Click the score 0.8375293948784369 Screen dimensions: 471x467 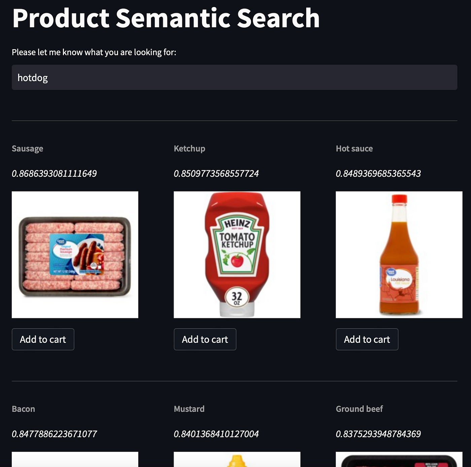378,434
